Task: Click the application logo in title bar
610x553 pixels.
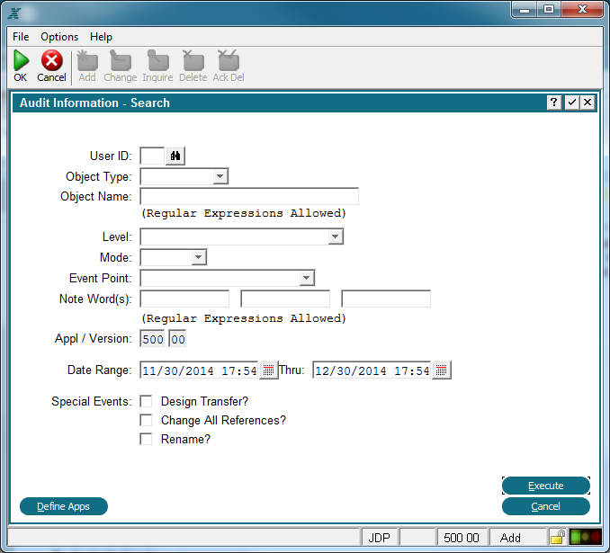Action: pyautogui.click(x=14, y=13)
